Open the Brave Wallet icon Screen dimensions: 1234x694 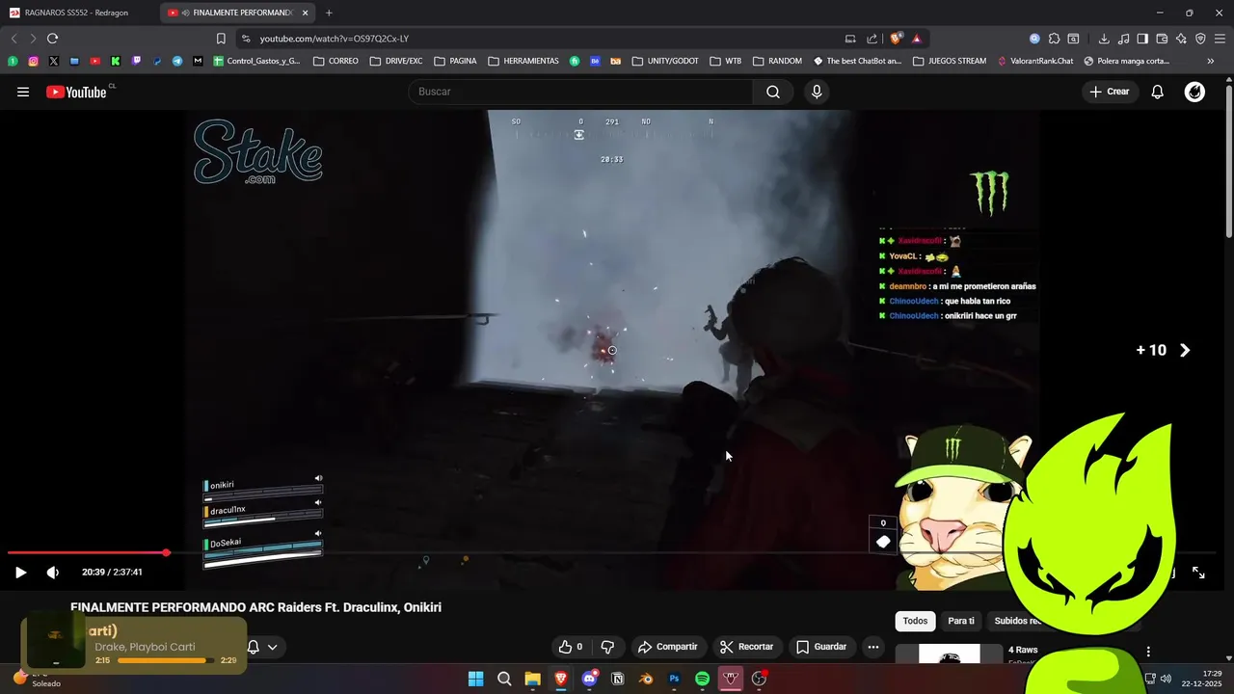tap(1162, 39)
